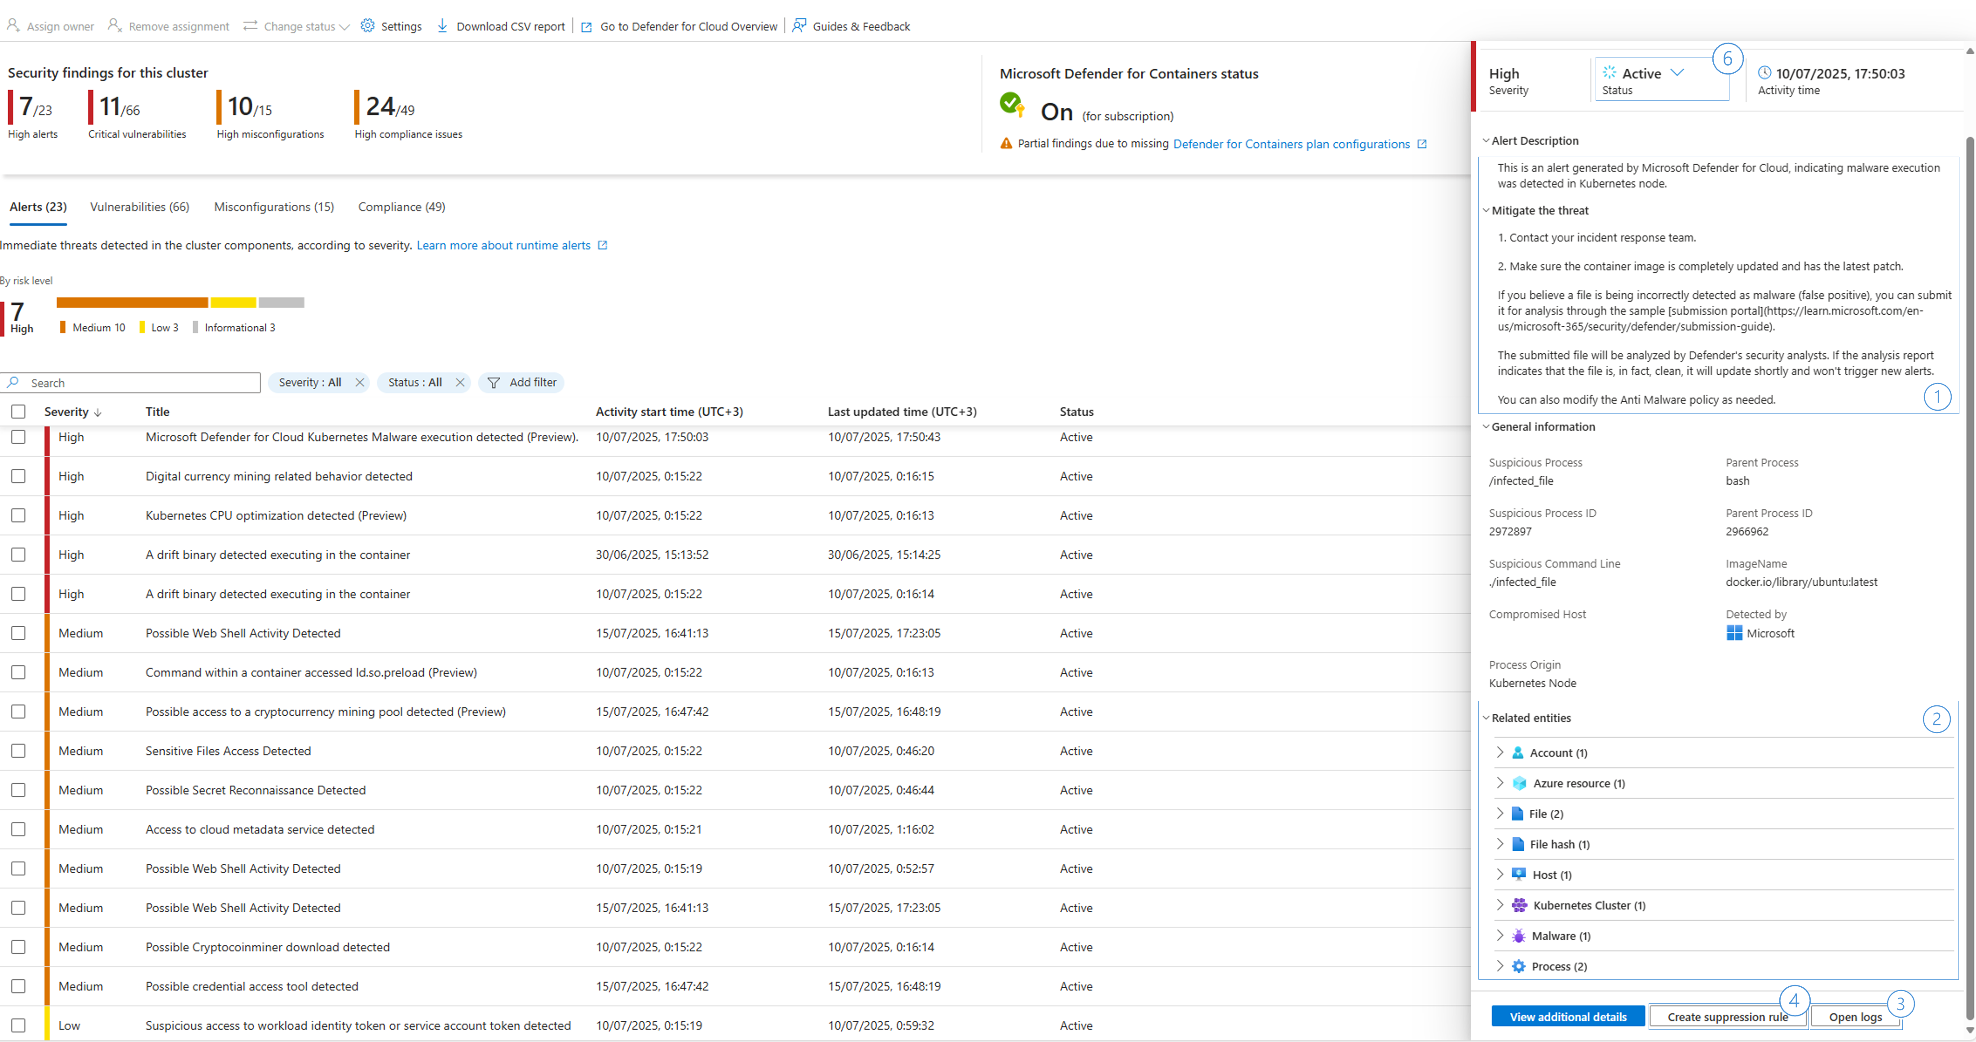This screenshot has width=1976, height=1042.
Task: Remove the Severity : All filter
Action: pos(360,383)
